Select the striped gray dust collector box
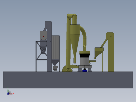Screen dimensions: 136x102 [x=55, y=47]
